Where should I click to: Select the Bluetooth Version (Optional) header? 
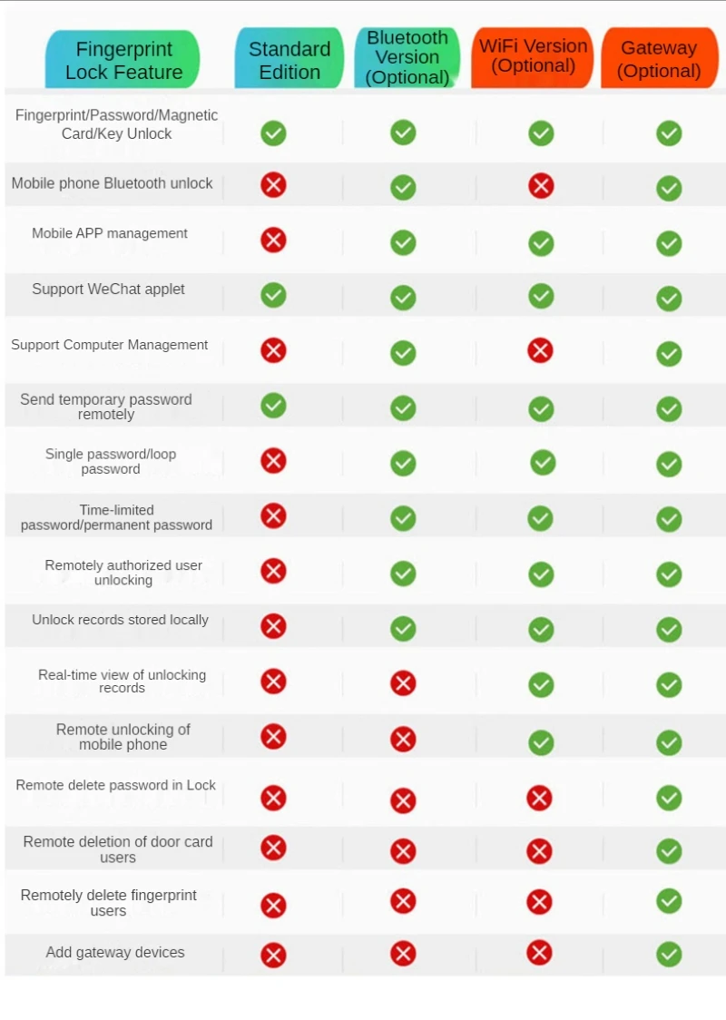click(x=407, y=57)
